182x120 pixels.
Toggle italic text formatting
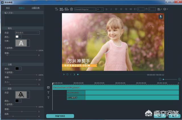(x=111, y=9)
